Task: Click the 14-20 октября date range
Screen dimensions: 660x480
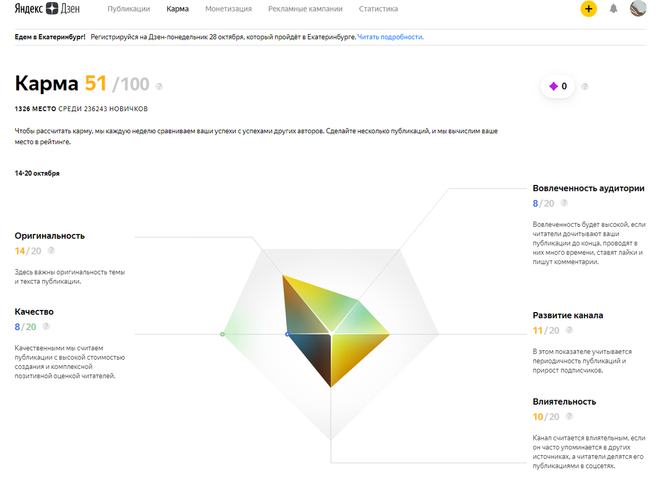Action: 37,173
